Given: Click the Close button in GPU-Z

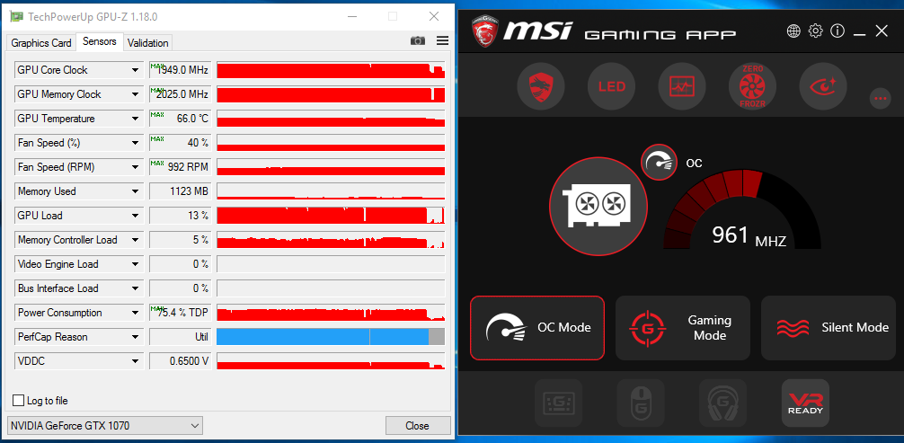Looking at the screenshot, I should tap(418, 426).
